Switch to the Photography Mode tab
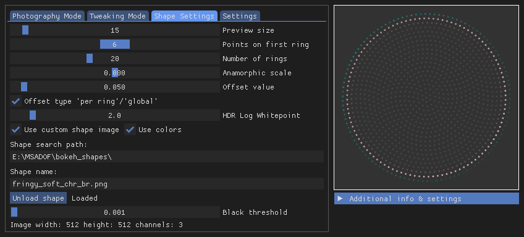The height and width of the screenshot is (237, 524). point(47,16)
